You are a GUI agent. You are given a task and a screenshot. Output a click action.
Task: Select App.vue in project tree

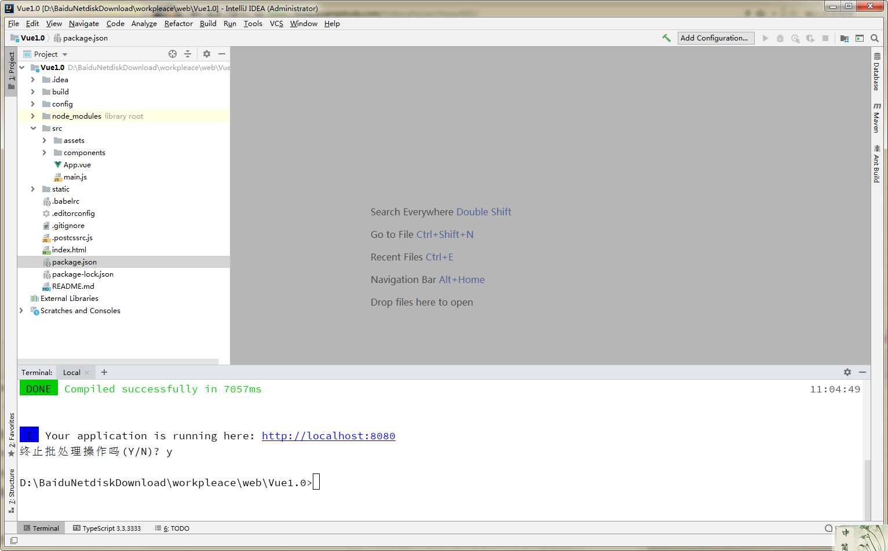(77, 165)
